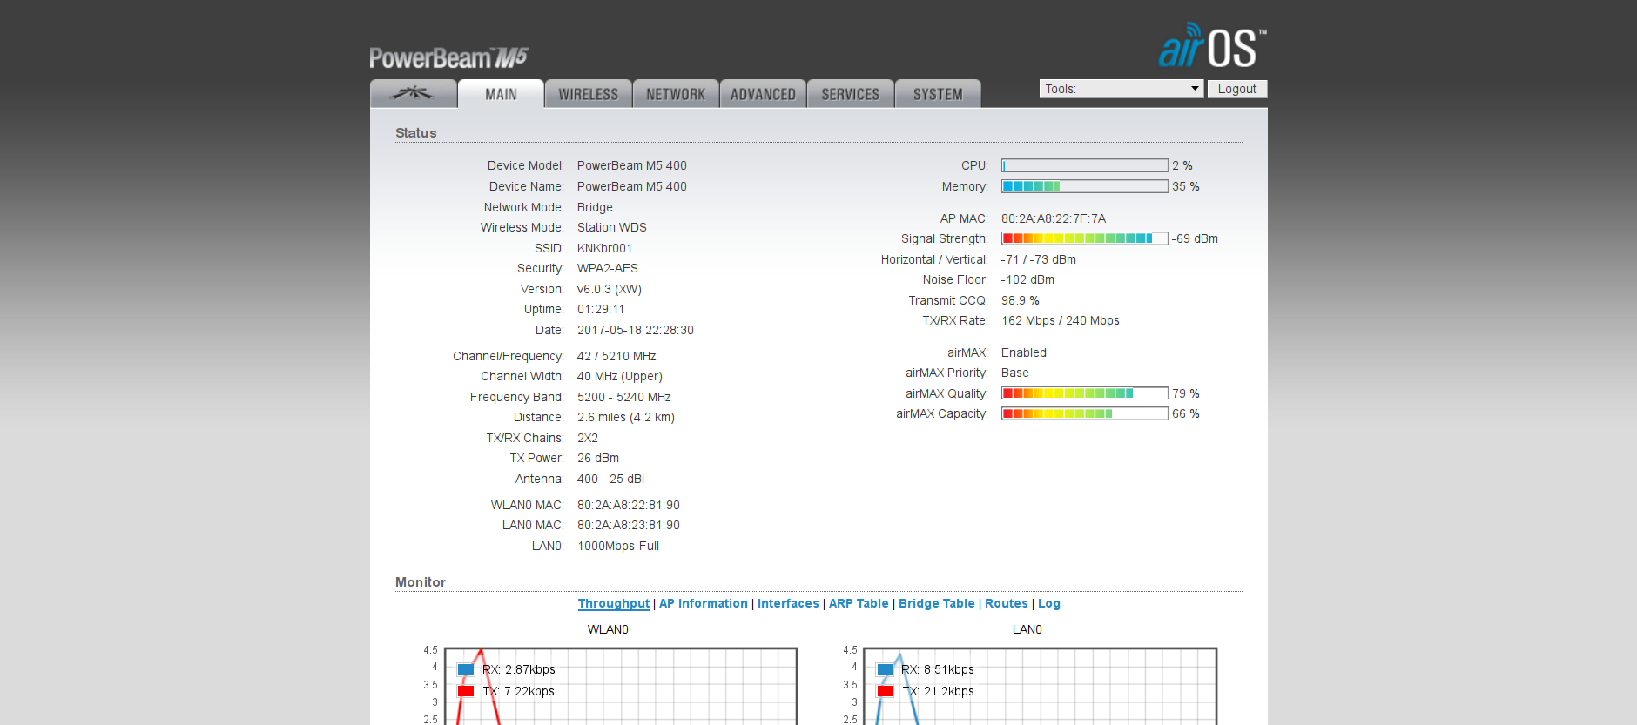Click the PowerBeam M5 logo
This screenshot has width=1637, height=725.
point(448,57)
